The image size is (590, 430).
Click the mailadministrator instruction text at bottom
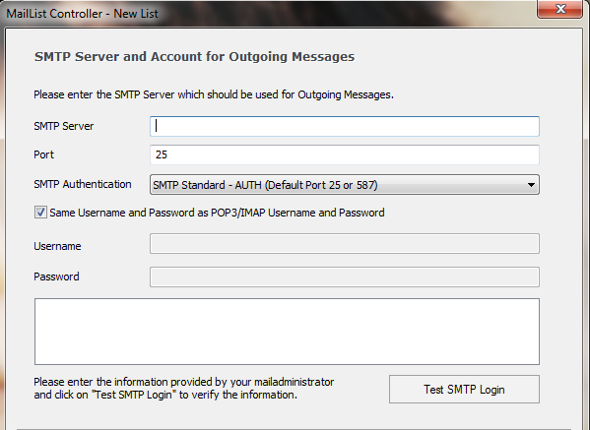(183, 389)
